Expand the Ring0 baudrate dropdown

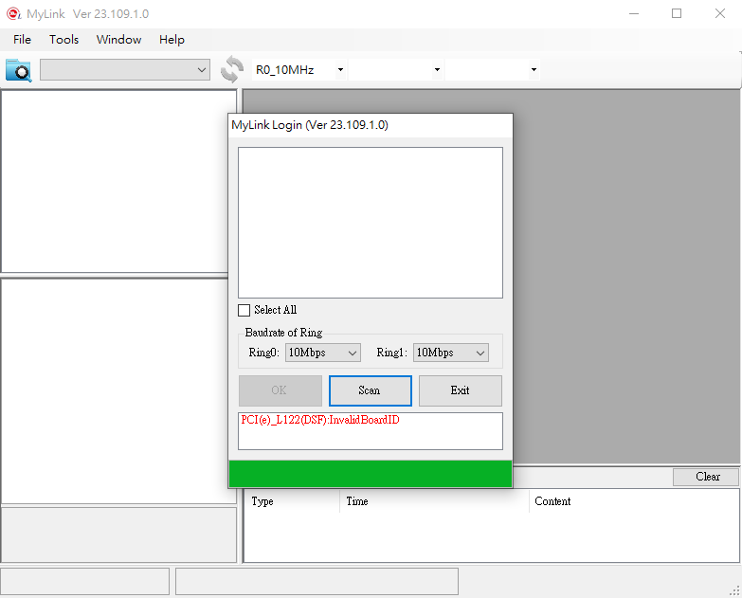[x=323, y=353]
